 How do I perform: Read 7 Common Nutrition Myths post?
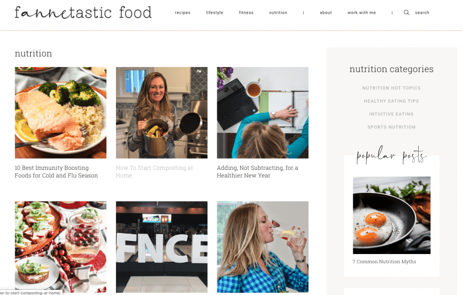click(384, 261)
